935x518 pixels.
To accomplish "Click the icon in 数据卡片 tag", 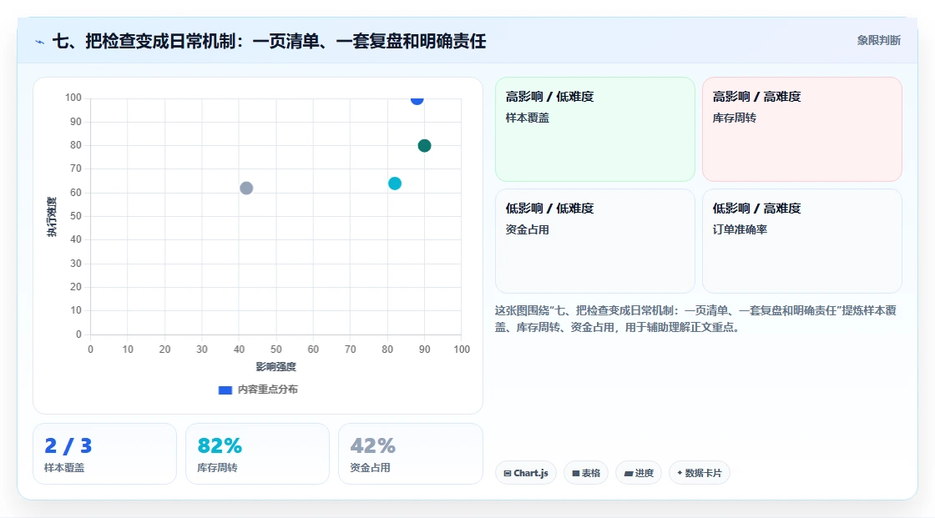I will pos(680,473).
